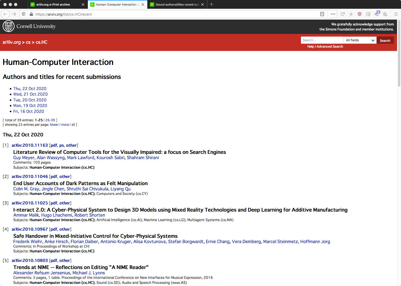Show all entries on one page
401x286 pixels.
tap(73, 124)
